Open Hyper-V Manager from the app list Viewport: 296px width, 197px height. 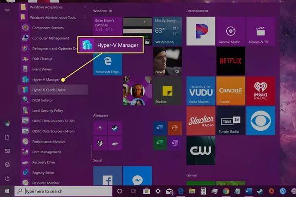point(53,80)
